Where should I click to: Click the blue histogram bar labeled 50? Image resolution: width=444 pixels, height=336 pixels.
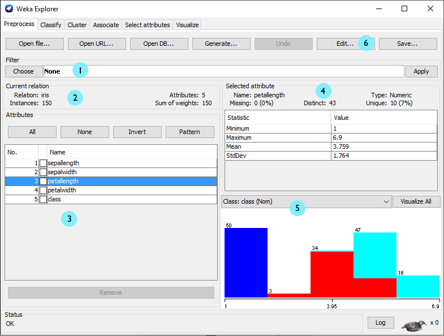(245, 262)
